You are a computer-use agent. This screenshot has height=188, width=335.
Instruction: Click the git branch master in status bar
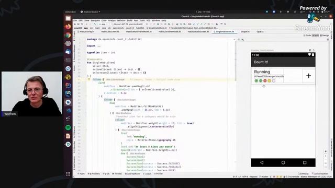click(264, 177)
